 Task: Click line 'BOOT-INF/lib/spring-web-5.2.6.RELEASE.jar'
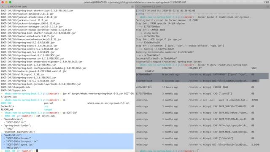(x=28, y=42)
